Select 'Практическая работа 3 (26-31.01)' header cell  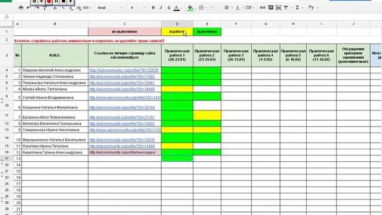click(x=236, y=56)
